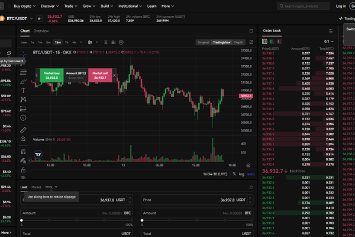Select the ruler measure tool
This screenshot has height=237, width=355.
pyautogui.click(x=23, y=130)
